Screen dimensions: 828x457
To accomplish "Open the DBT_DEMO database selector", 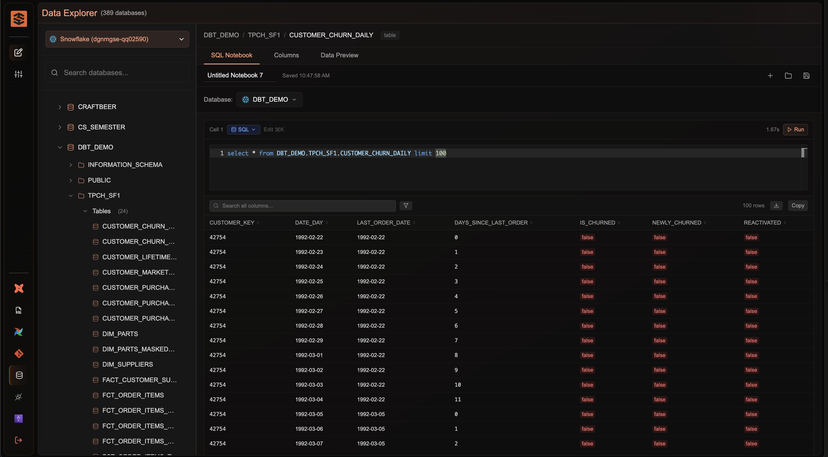I will pyautogui.click(x=269, y=99).
